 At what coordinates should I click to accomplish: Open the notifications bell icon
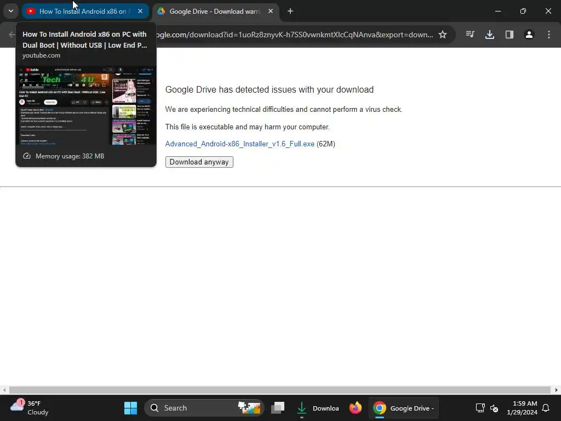click(x=546, y=408)
